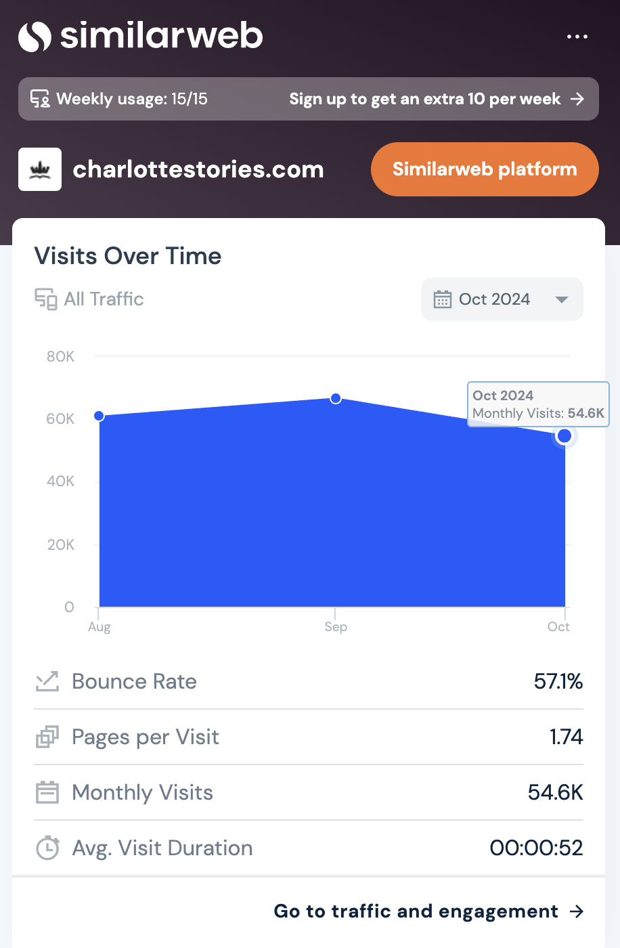Click the charlottestories.com site favicon
The height and width of the screenshot is (948, 620).
click(x=40, y=169)
